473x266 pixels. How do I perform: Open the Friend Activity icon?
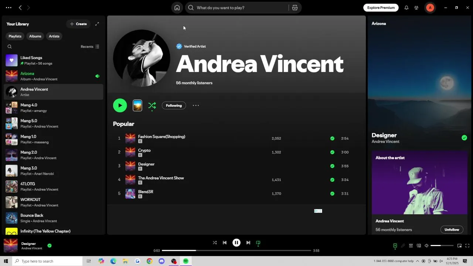(416, 8)
